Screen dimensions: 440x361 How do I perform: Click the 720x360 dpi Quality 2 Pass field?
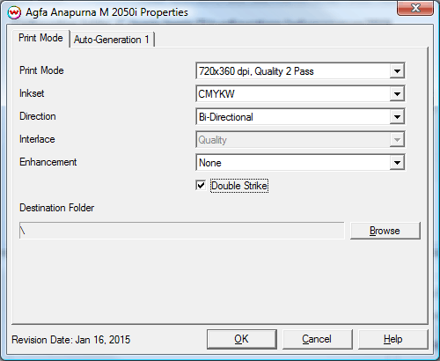293,71
